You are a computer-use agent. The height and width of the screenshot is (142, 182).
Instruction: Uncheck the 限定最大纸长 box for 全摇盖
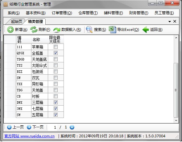tap(56, 53)
